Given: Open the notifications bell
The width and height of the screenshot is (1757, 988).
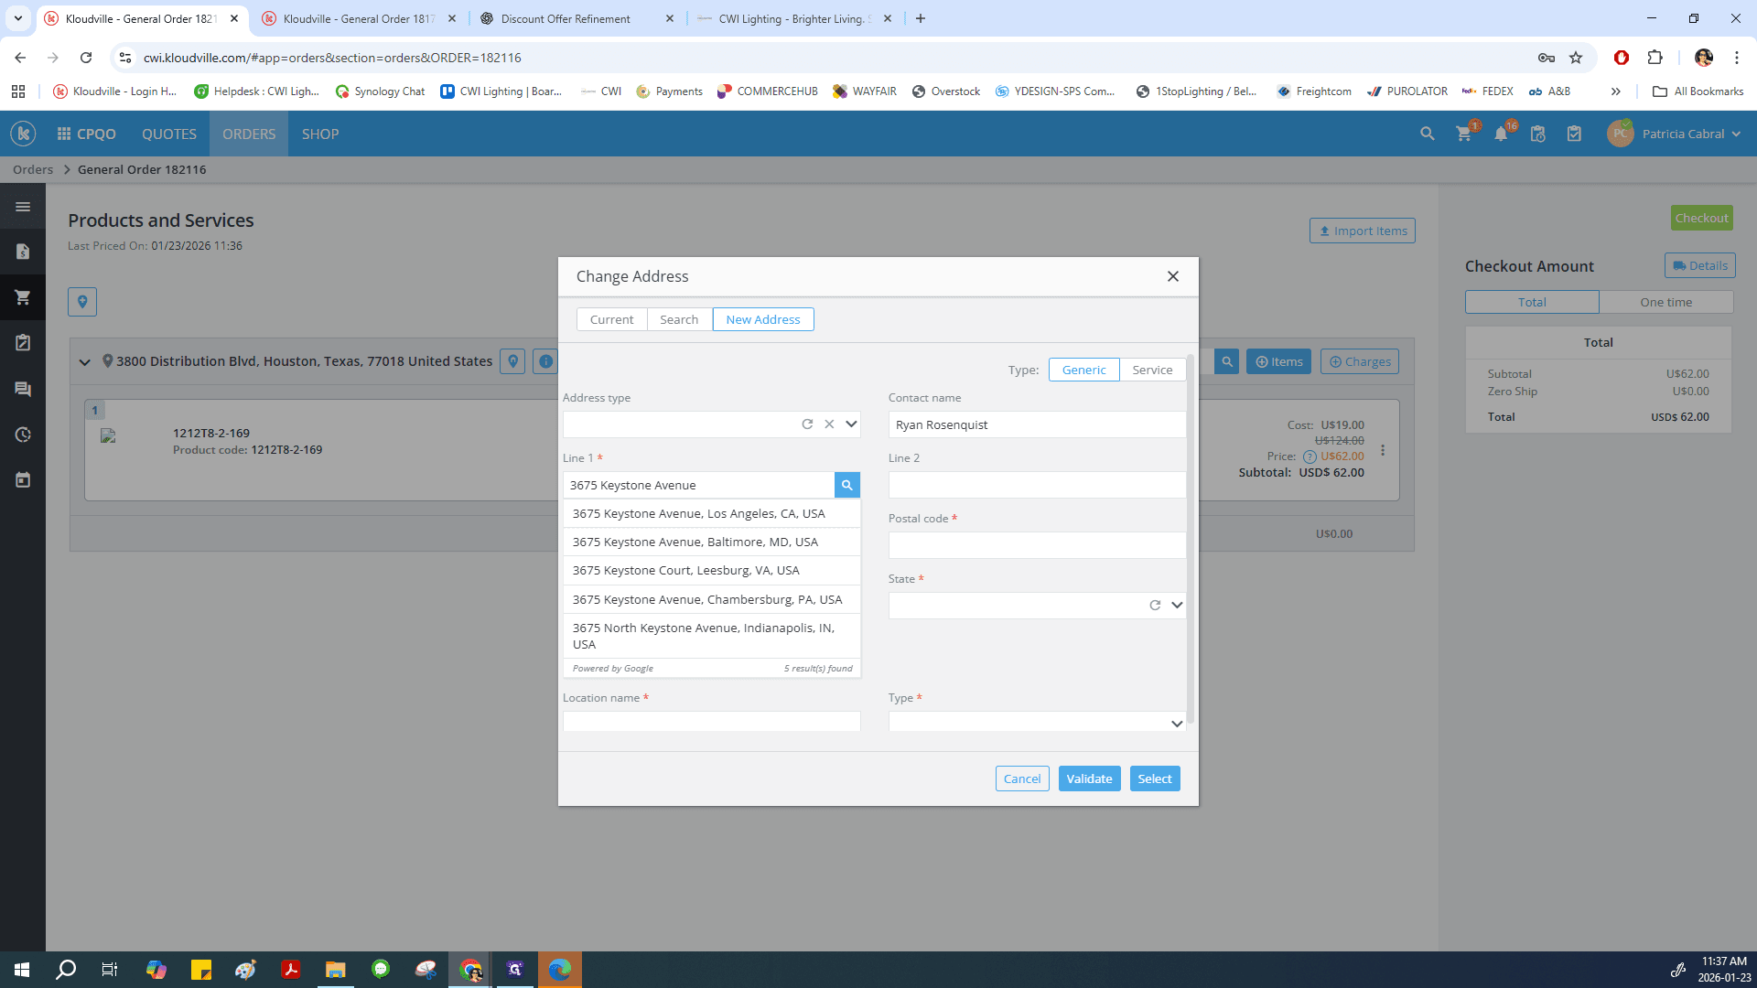Looking at the screenshot, I should pyautogui.click(x=1501, y=134).
